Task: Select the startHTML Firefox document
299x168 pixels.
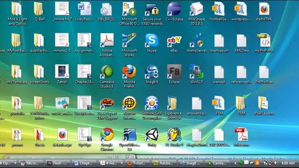Action: pos(264,9)
